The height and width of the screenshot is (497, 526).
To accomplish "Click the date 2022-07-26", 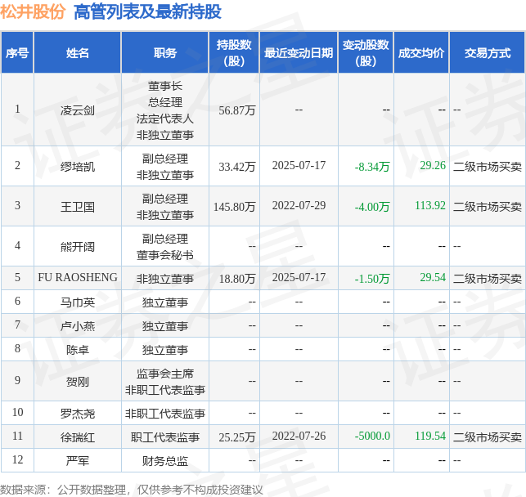I will point(299,436).
